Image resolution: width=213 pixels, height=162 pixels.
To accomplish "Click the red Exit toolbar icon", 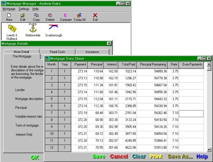I will click(x=95, y=17).
